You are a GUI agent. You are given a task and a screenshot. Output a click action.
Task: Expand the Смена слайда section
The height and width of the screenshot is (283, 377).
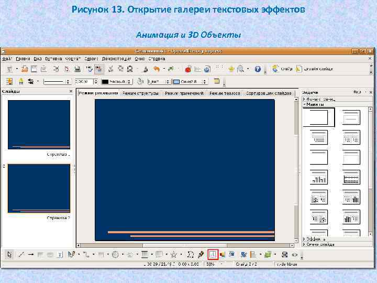tap(337, 244)
